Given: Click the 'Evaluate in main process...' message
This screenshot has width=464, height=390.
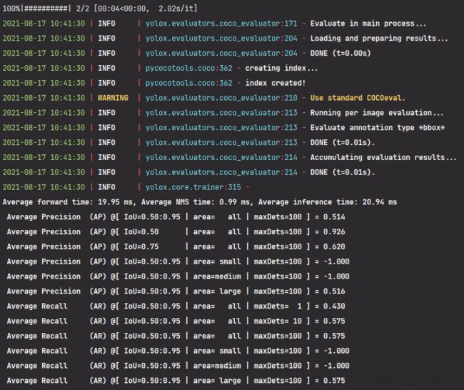Looking at the screenshot, I should [x=368, y=24].
